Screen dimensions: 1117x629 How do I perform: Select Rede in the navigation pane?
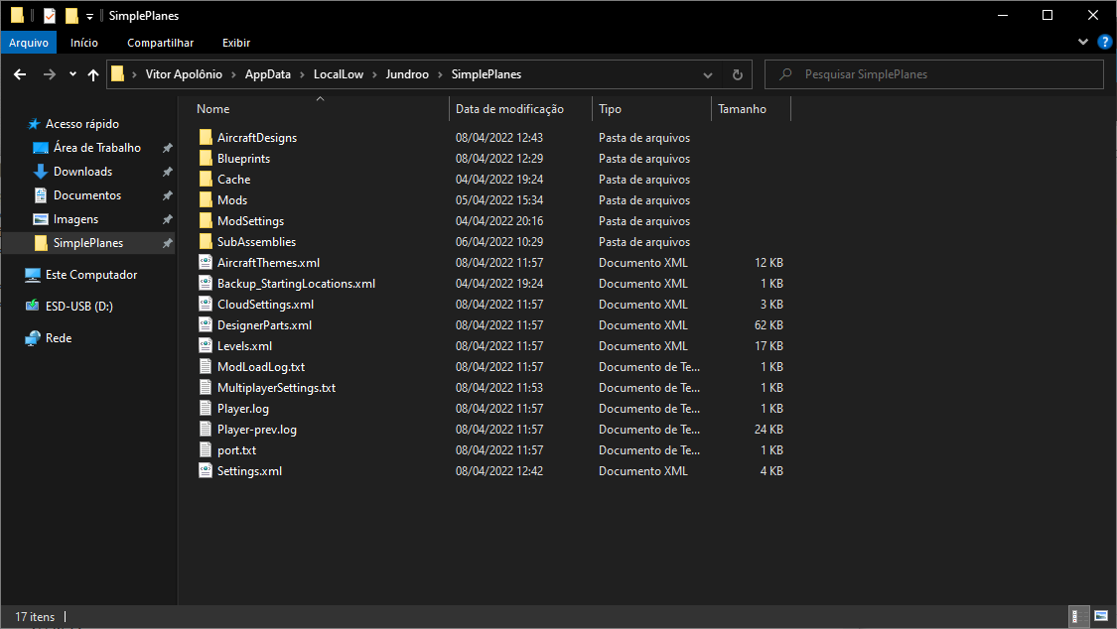(59, 338)
